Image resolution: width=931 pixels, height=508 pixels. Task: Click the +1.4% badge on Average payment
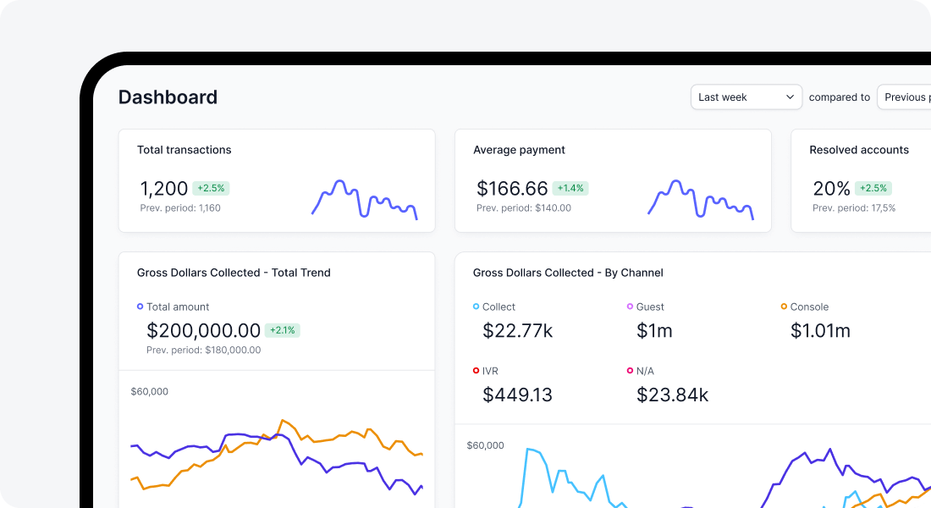click(570, 188)
